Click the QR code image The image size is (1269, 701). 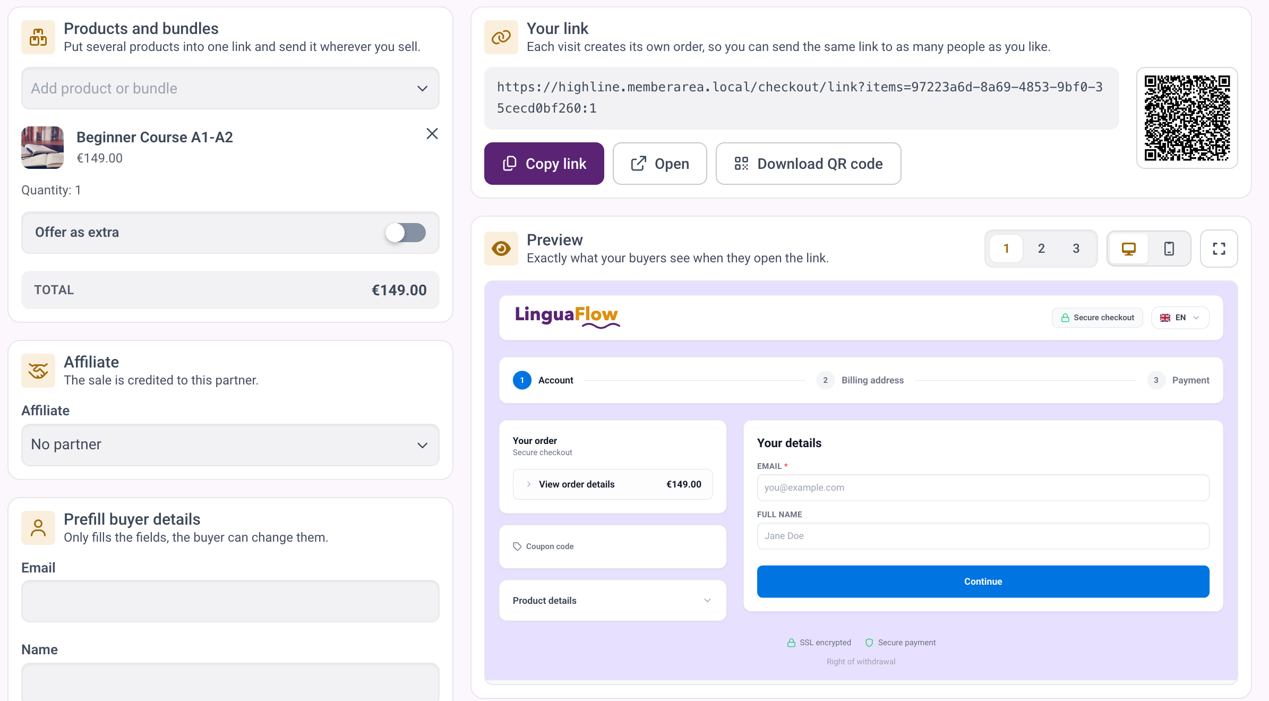pos(1187,118)
